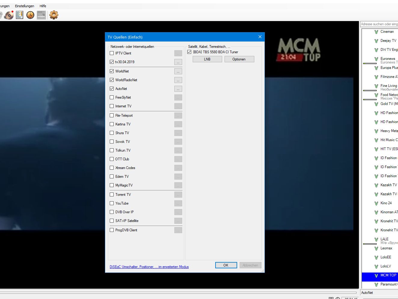Click the record disc toolbar icon
398x299 pixels.
click(x=9, y=15)
